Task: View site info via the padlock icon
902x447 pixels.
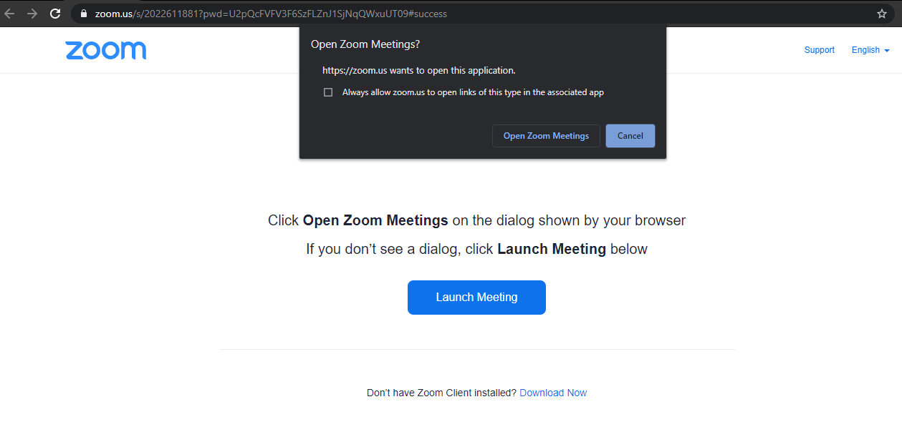Action: [x=83, y=14]
